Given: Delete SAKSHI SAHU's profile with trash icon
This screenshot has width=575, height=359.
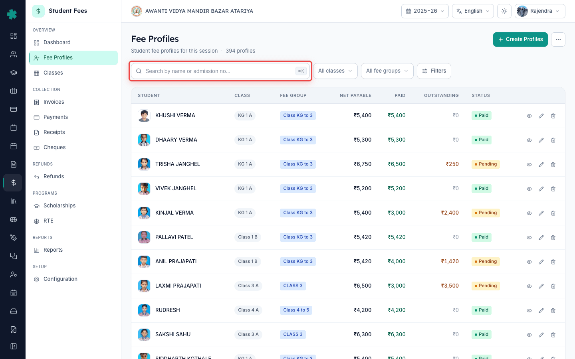Looking at the screenshot, I should 553,335.
